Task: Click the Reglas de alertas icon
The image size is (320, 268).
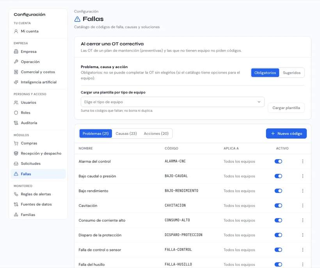Action: 16,194
